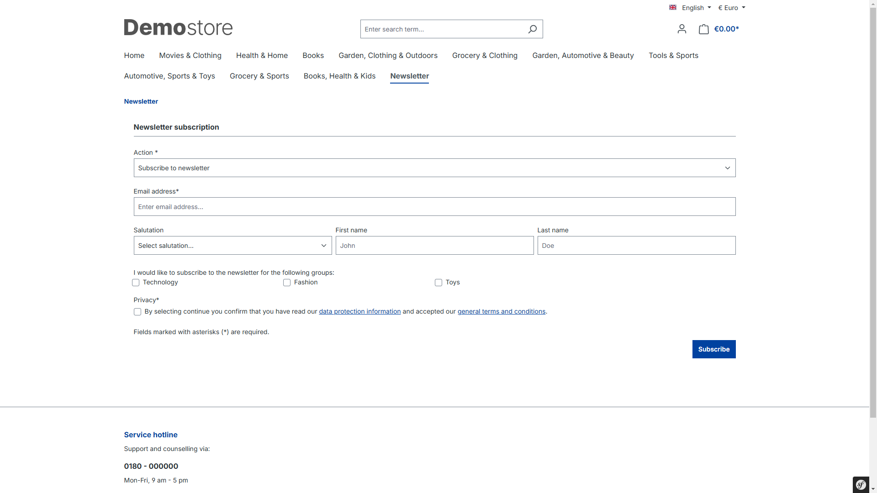
Task: Tick the Privacy confirmation checkbox
Action: [137, 312]
